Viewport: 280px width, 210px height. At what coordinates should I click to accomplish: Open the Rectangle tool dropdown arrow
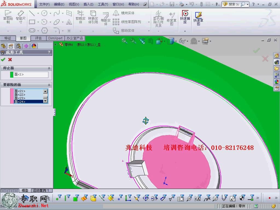click(x=38, y=22)
